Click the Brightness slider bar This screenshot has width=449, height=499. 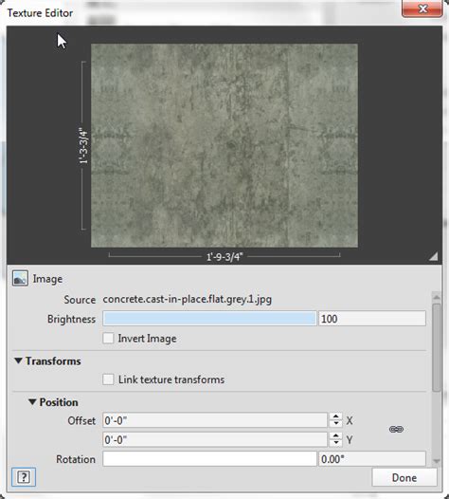pyautogui.click(x=209, y=319)
